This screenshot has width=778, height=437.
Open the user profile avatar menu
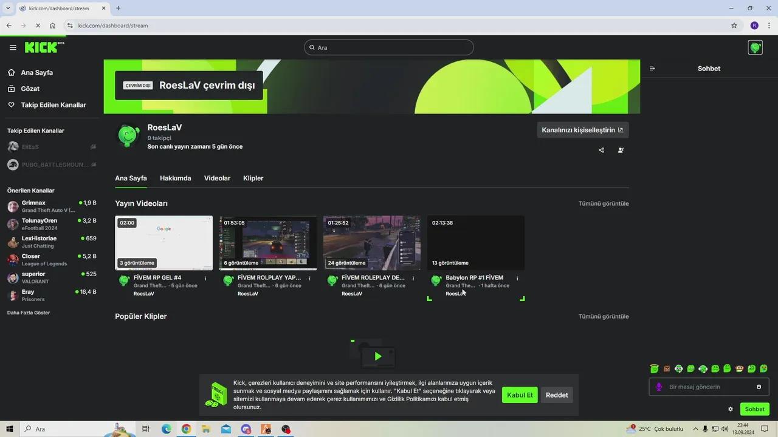tap(755, 47)
